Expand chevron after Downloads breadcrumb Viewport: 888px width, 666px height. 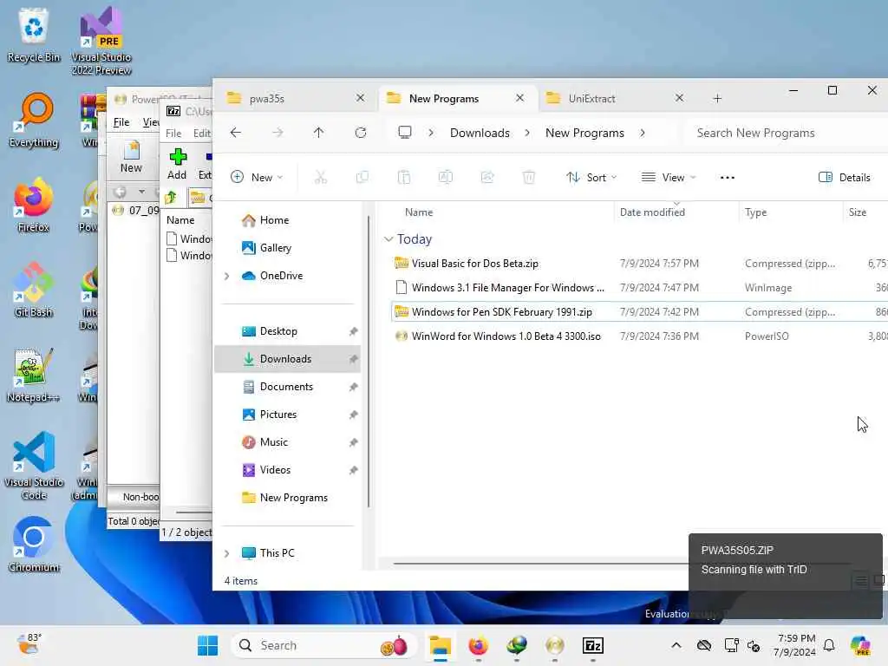point(527,133)
